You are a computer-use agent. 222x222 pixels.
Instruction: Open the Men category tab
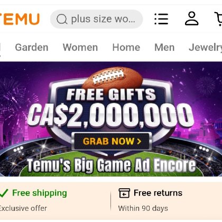coord(164,48)
